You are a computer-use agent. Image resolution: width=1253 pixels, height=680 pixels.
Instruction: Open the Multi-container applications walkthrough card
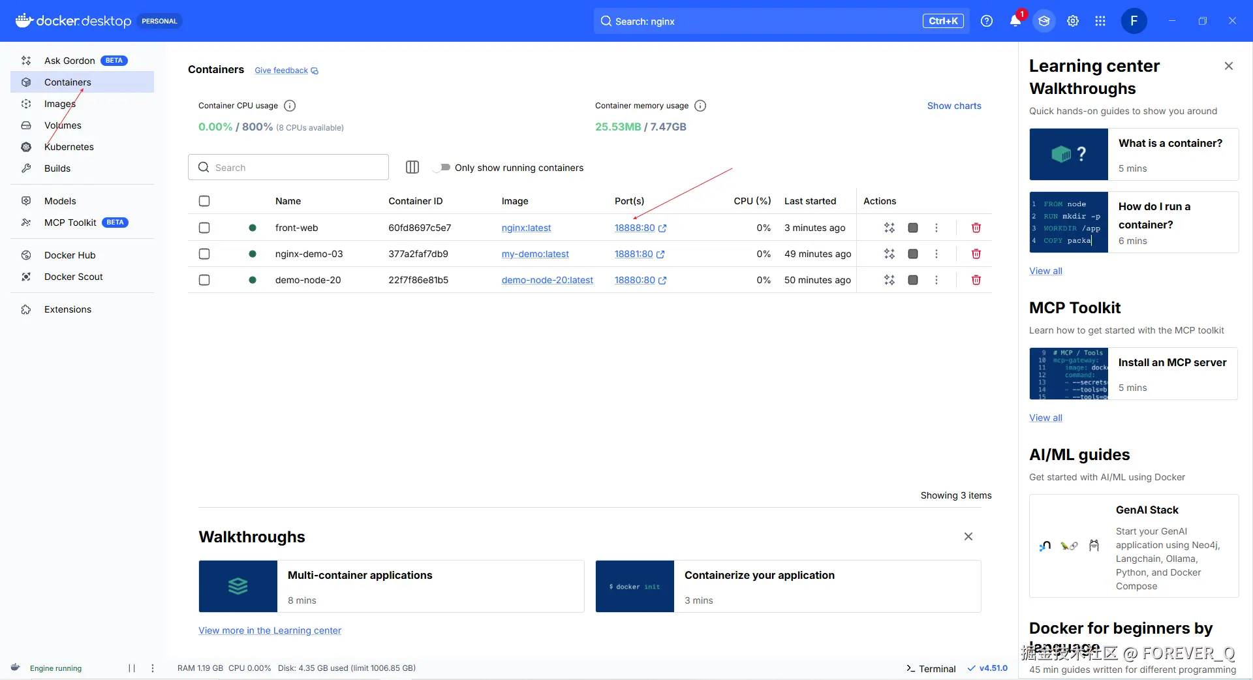point(392,586)
